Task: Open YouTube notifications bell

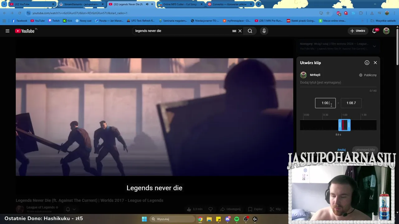Action: (x=375, y=31)
